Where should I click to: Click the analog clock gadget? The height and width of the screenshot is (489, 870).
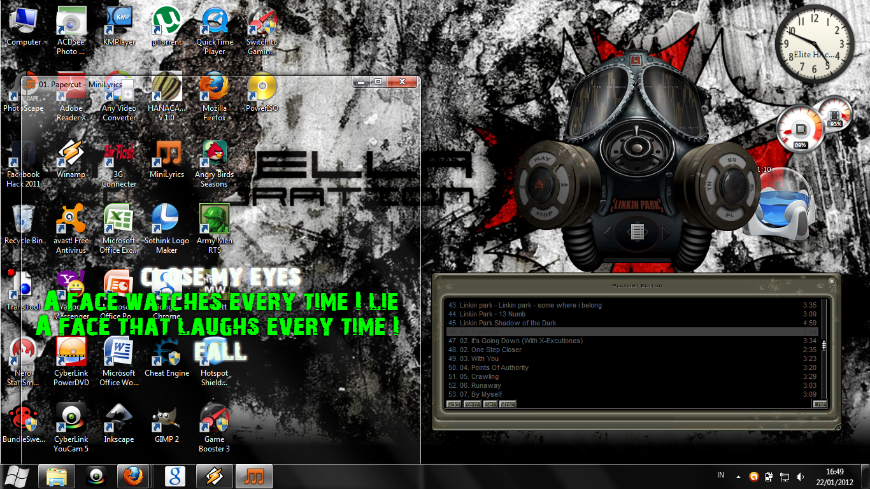815,45
